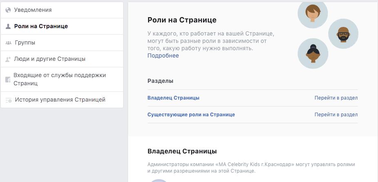
Task: Go to Группы in the sidebar
Action: click(x=25, y=42)
